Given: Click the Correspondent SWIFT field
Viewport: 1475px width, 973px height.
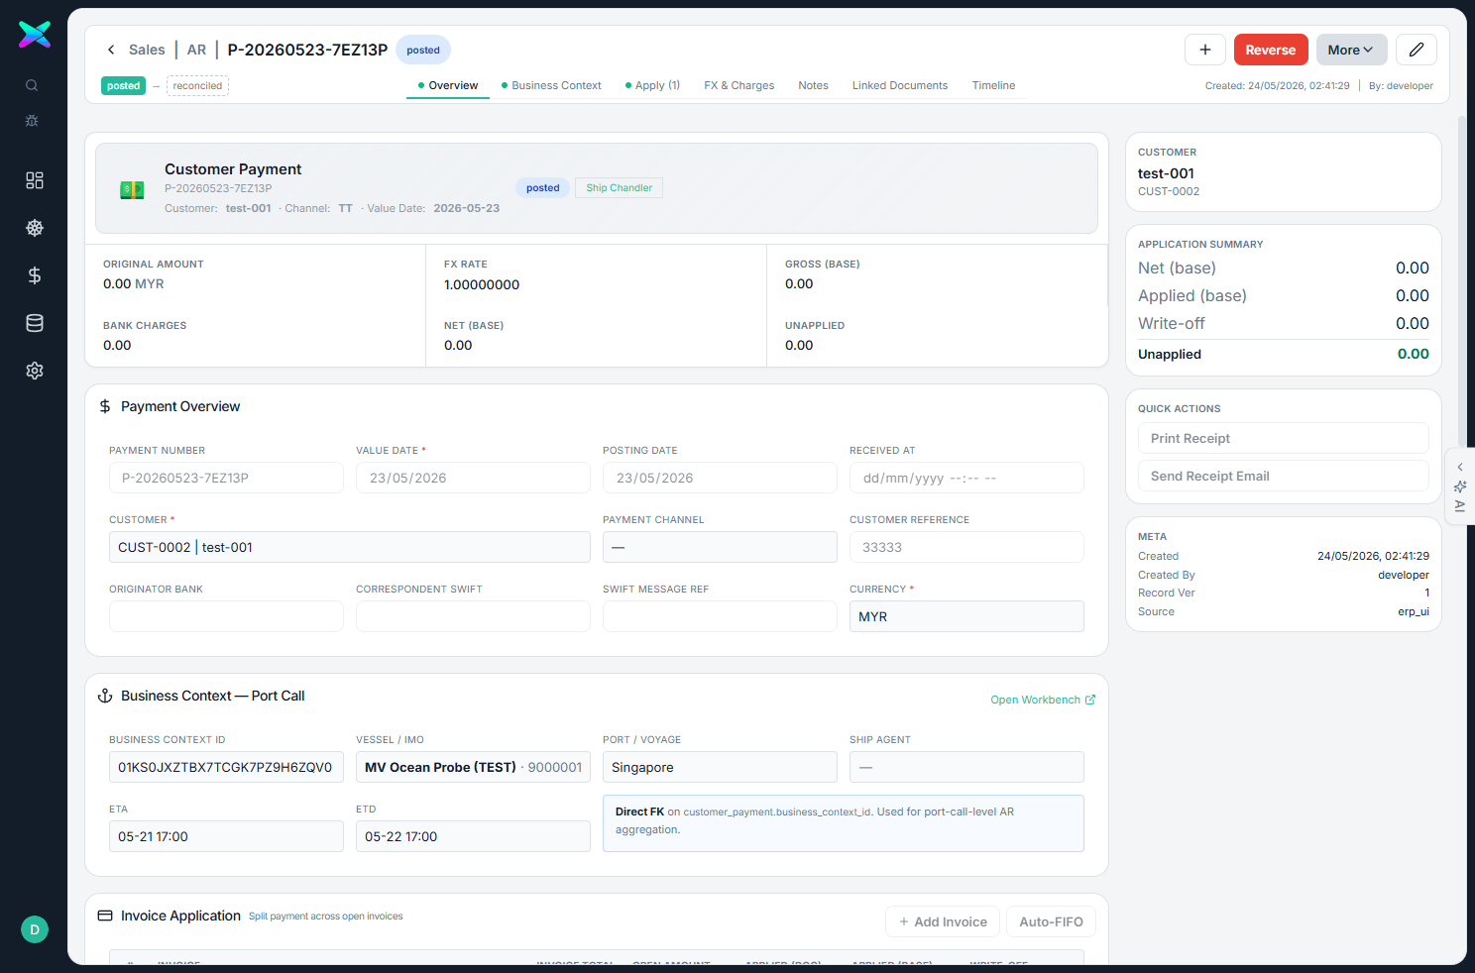Looking at the screenshot, I should [x=473, y=616].
